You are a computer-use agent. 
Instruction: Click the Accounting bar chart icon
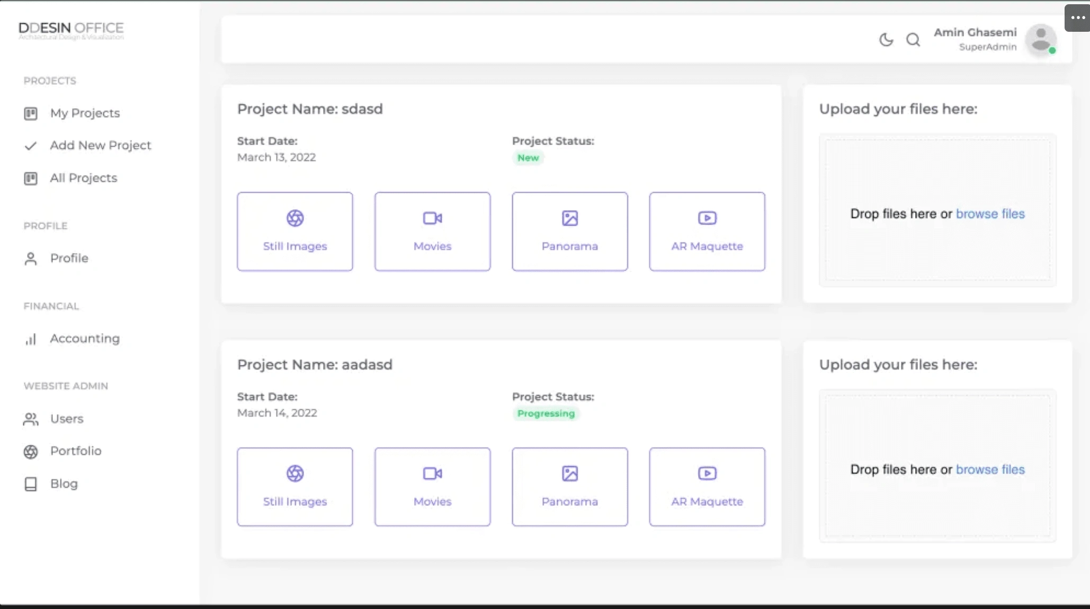(31, 339)
